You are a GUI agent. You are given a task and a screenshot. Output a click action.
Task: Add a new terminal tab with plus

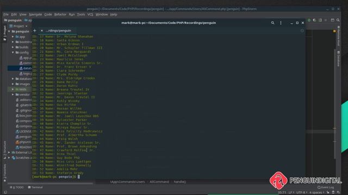pyautogui.click(x=35, y=30)
